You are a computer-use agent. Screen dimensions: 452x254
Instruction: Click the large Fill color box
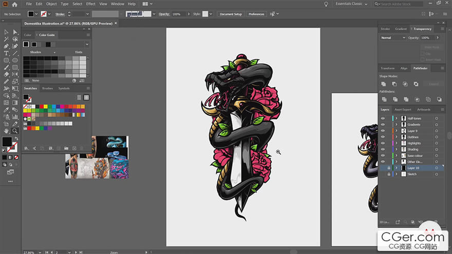[x=7, y=142]
